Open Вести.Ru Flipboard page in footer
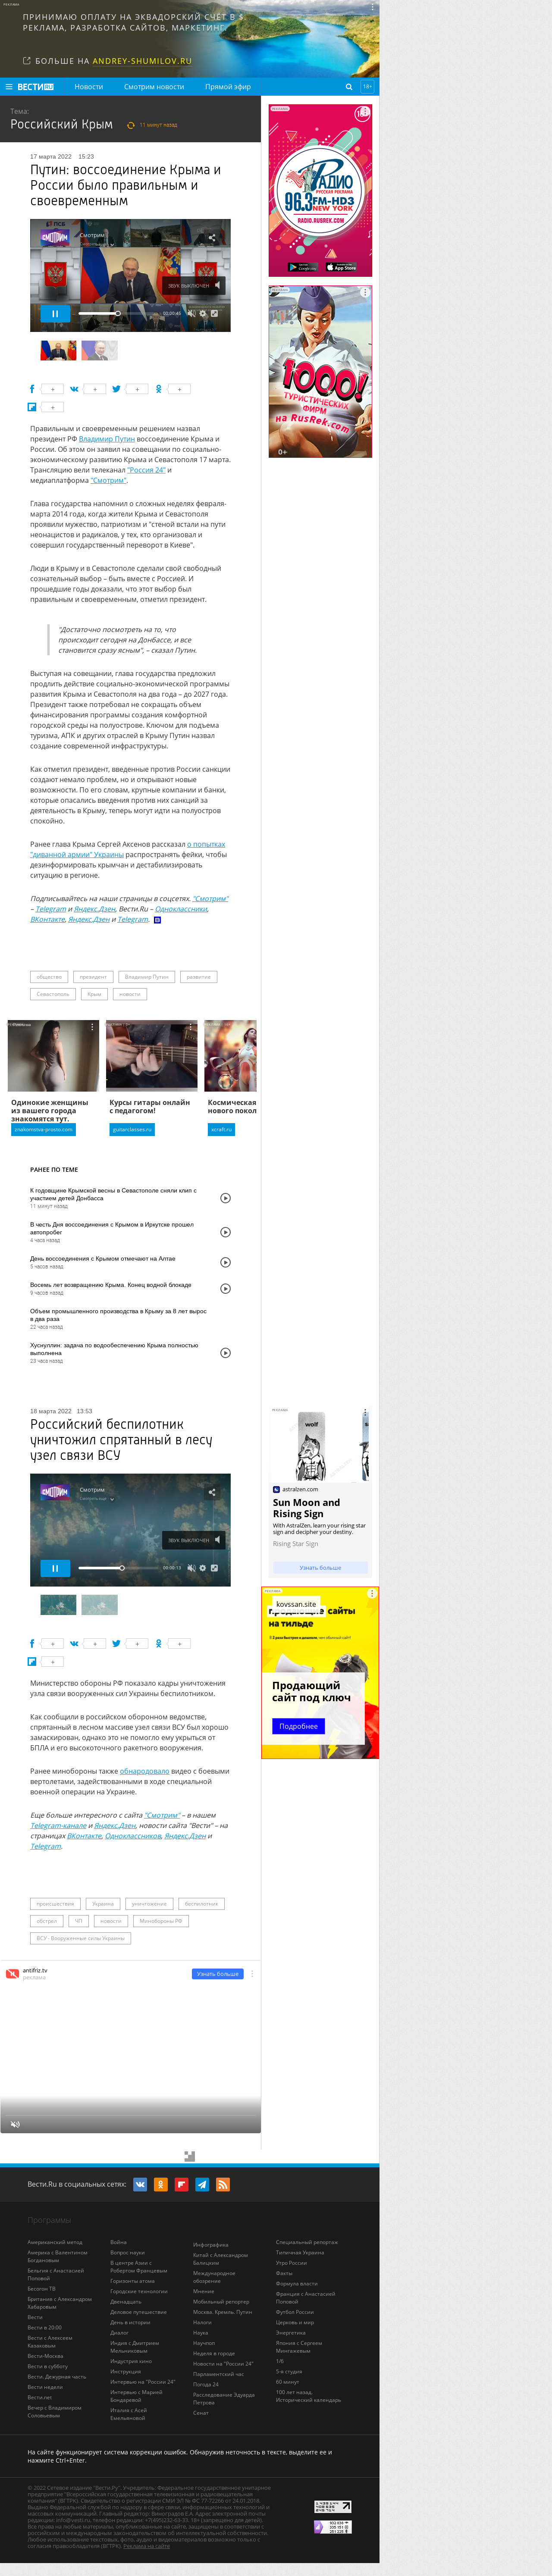Screen dimensions: 552x2576 [181, 2184]
